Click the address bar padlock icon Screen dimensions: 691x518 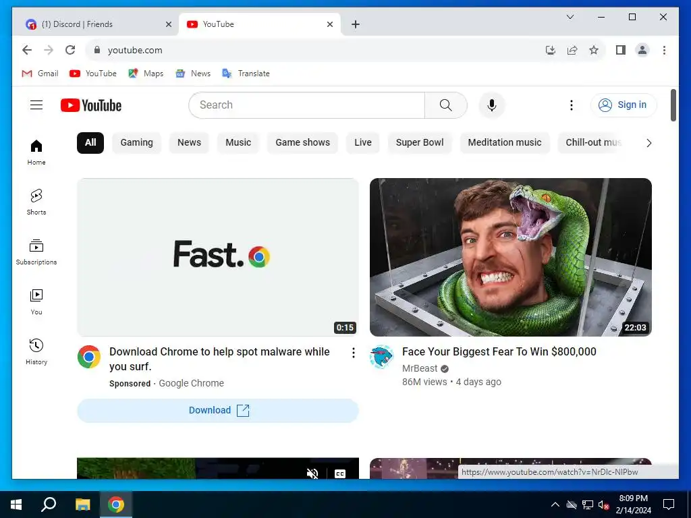[x=97, y=50]
